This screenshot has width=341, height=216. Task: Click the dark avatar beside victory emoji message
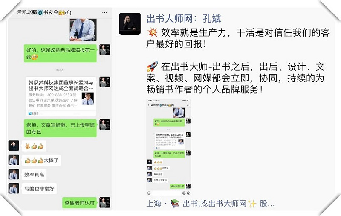14,145
